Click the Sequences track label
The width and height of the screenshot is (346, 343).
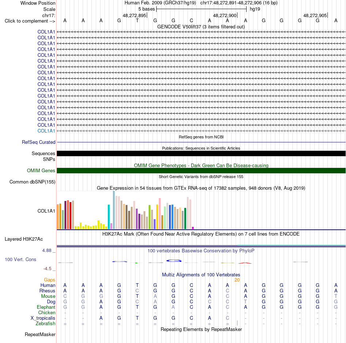click(43, 154)
